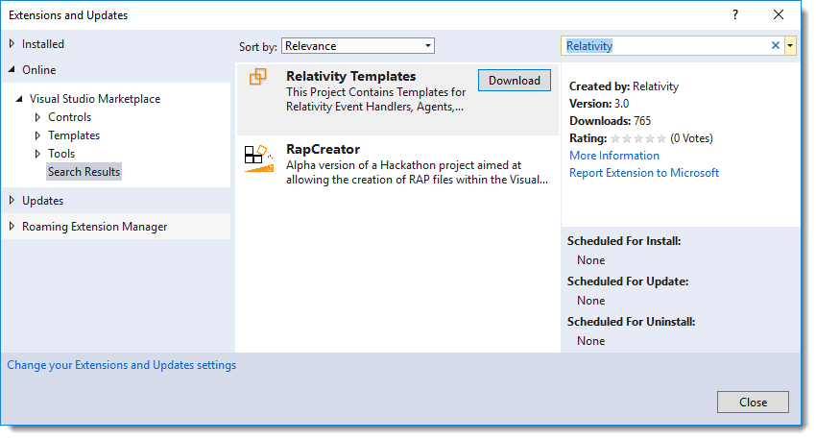Click the Relativity Templates description text
Viewport: 816px width, 440px height.
click(375, 100)
